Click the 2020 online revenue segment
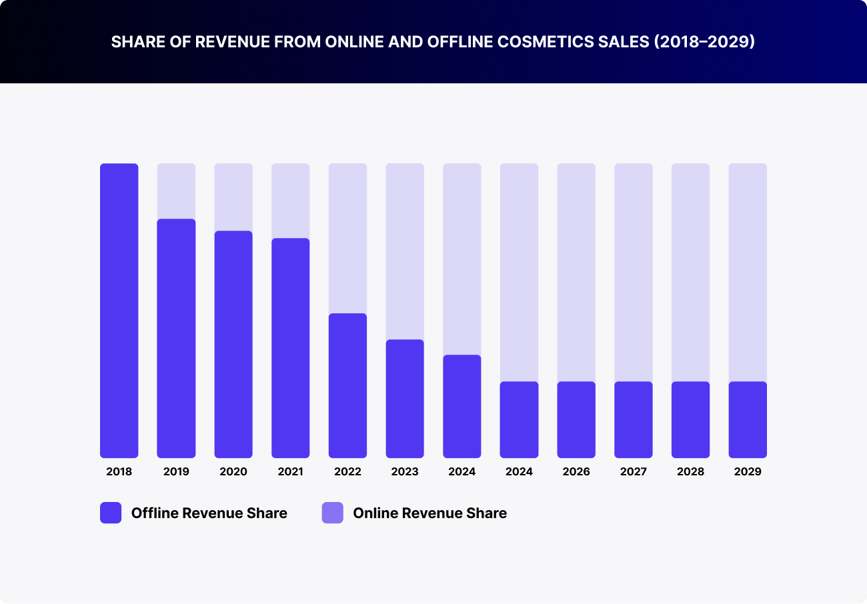This screenshot has height=604, width=867. tap(233, 197)
